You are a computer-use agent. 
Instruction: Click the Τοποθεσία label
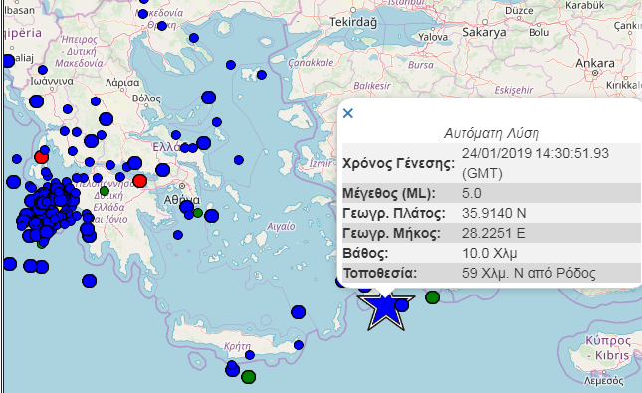[x=379, y=273]
